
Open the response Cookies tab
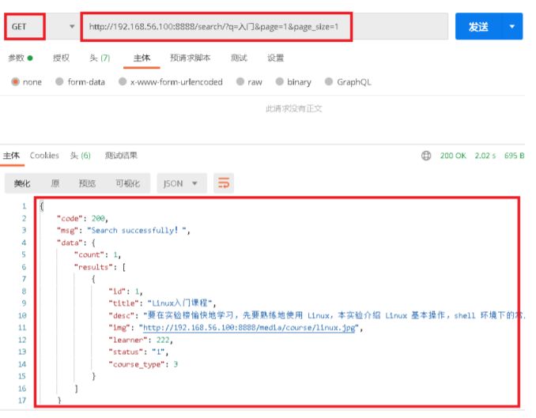(x=44, y=156)
